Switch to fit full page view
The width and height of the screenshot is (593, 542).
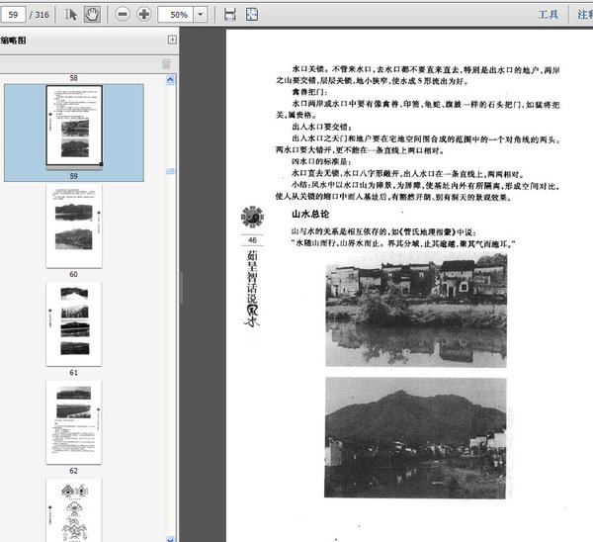click(x=252, y=15)
